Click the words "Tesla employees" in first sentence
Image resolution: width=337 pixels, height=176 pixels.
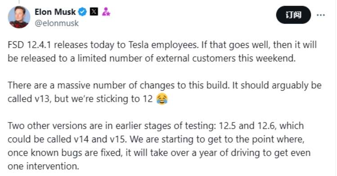[163, 45]
